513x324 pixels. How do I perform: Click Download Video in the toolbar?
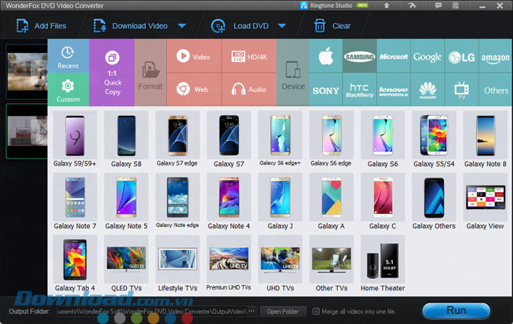click(131, 26)
